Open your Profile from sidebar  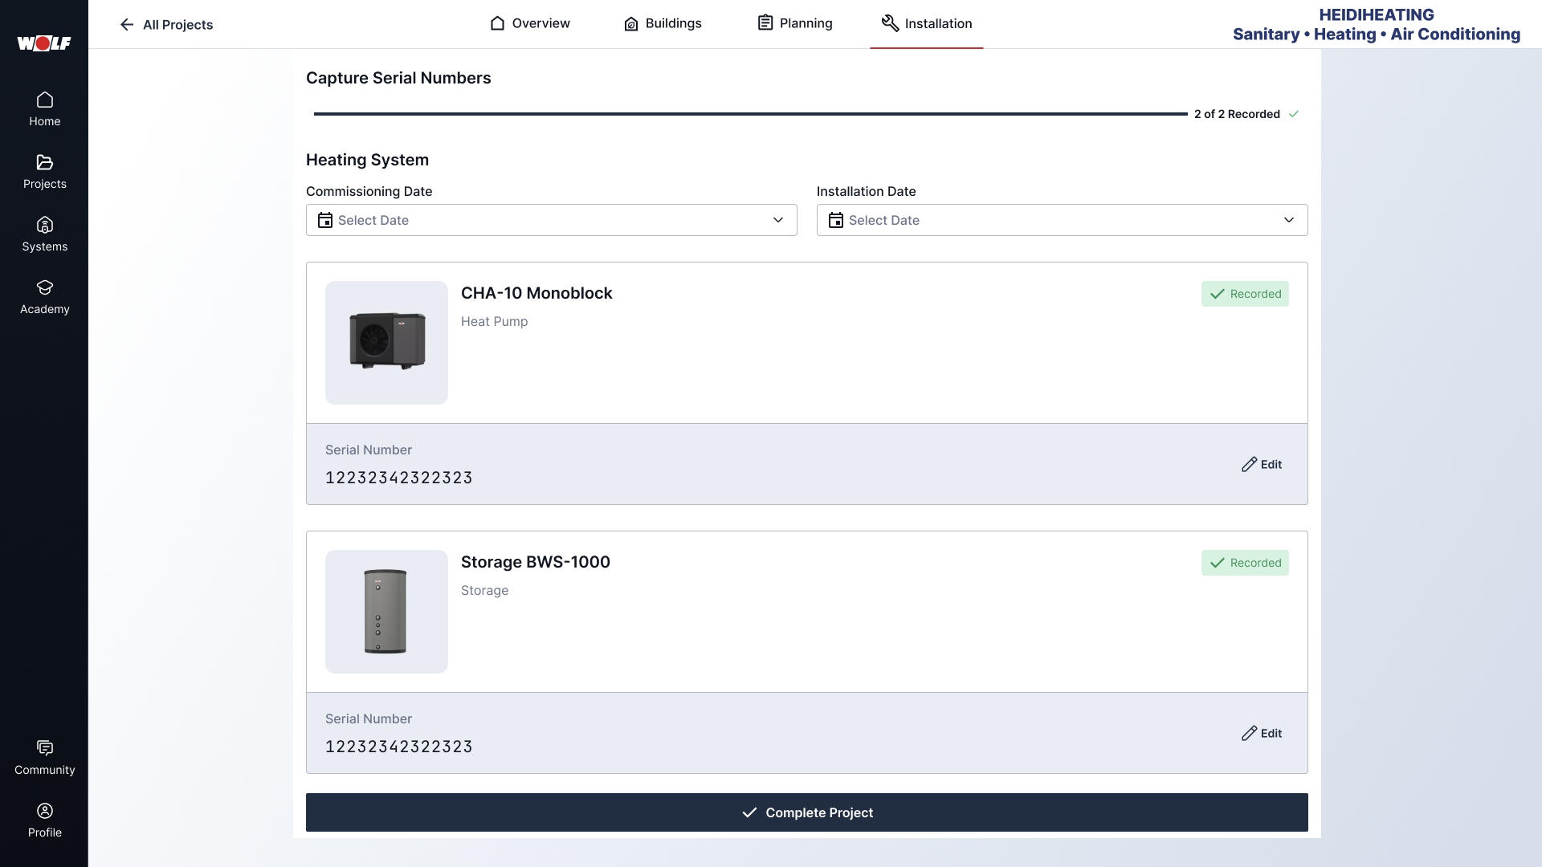(44, 819)
